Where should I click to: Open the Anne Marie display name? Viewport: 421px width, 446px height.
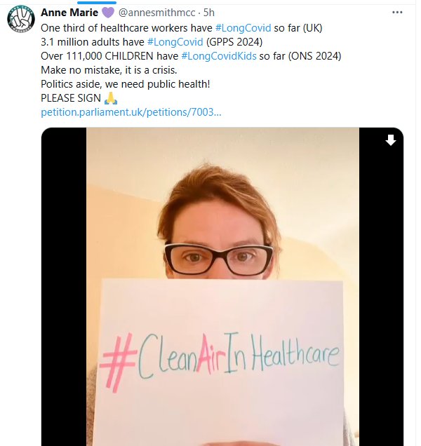[69, 13]
